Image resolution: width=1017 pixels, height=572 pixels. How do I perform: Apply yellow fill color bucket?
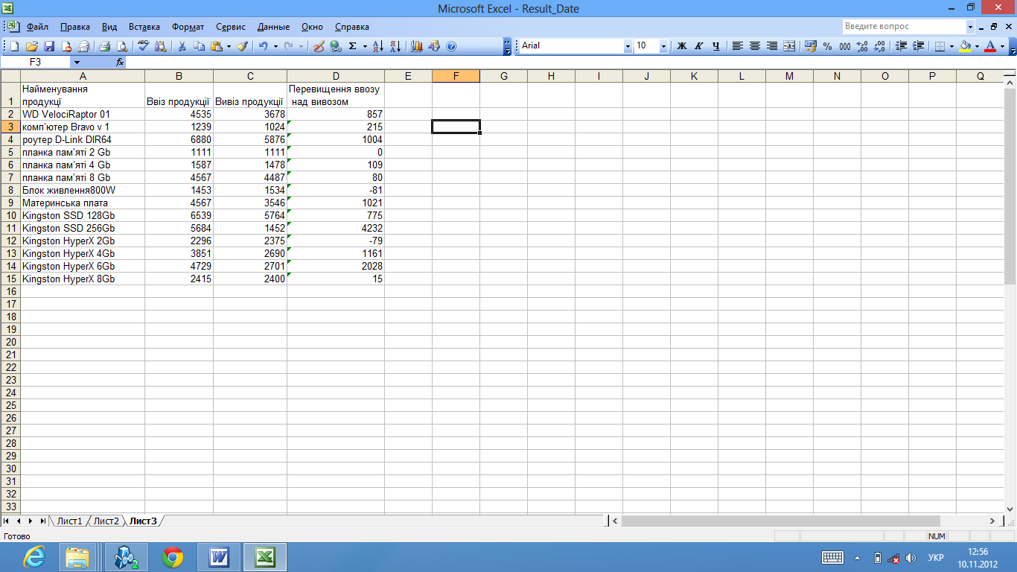click(x=966, y=46)
